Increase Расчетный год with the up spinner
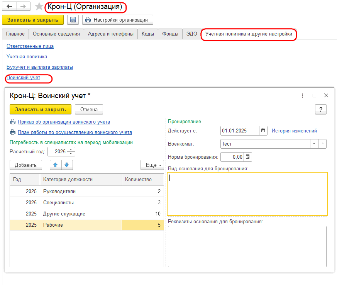 tap(71, 149)
